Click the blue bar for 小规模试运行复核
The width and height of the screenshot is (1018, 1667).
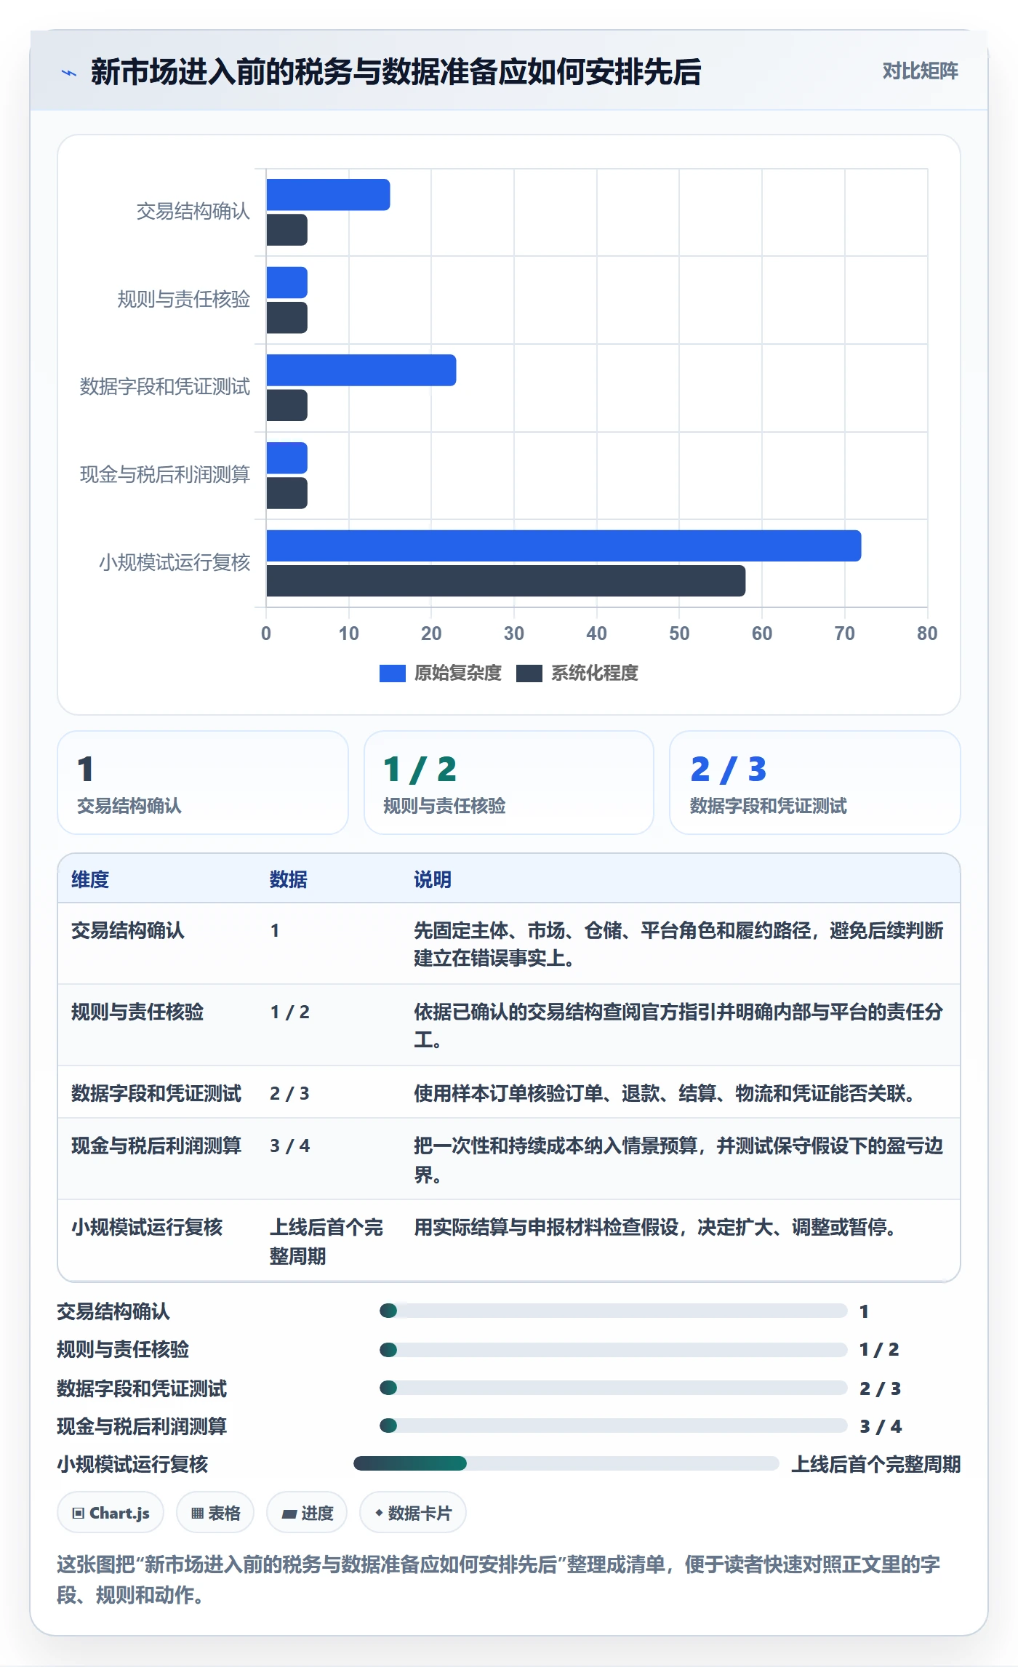[x=564, y=545]
